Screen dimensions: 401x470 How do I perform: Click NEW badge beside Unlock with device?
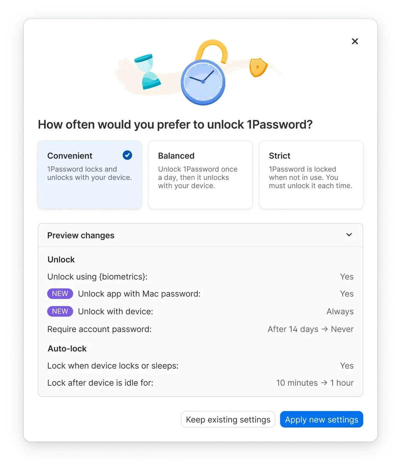click(60, 312)
